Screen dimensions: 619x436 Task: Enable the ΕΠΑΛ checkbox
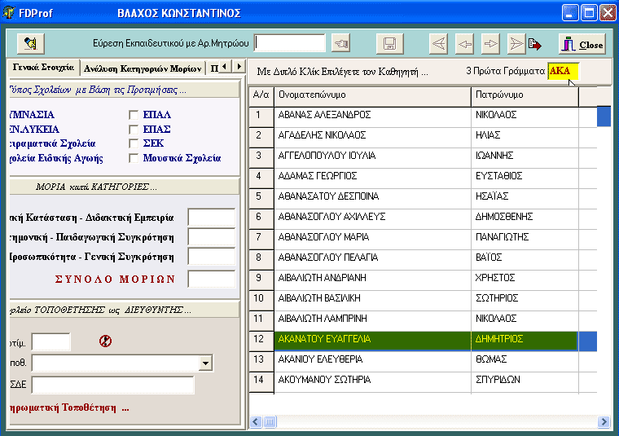click(134, 115)
